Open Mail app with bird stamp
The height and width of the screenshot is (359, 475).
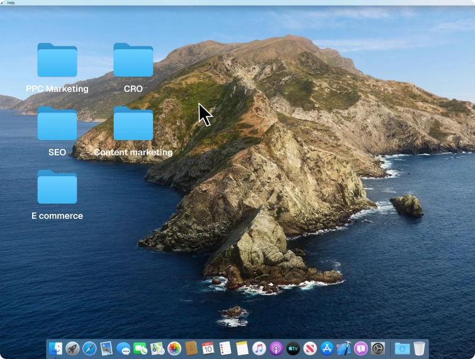click(106, 348)
